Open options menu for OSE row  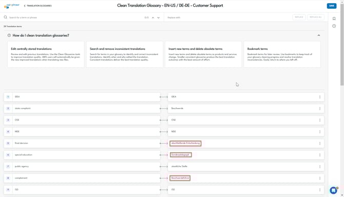tap(320, 120)
